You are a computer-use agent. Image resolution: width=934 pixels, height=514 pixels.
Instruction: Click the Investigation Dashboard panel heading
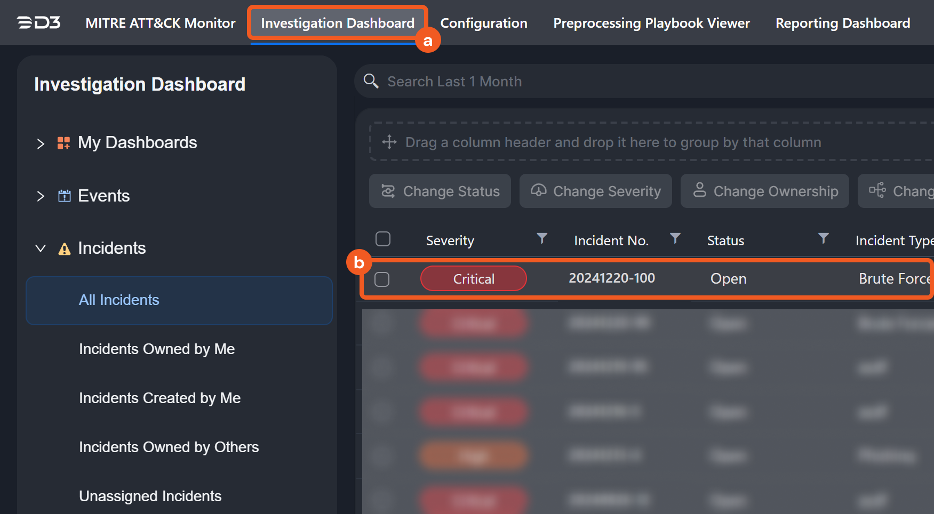click(140, 84)
